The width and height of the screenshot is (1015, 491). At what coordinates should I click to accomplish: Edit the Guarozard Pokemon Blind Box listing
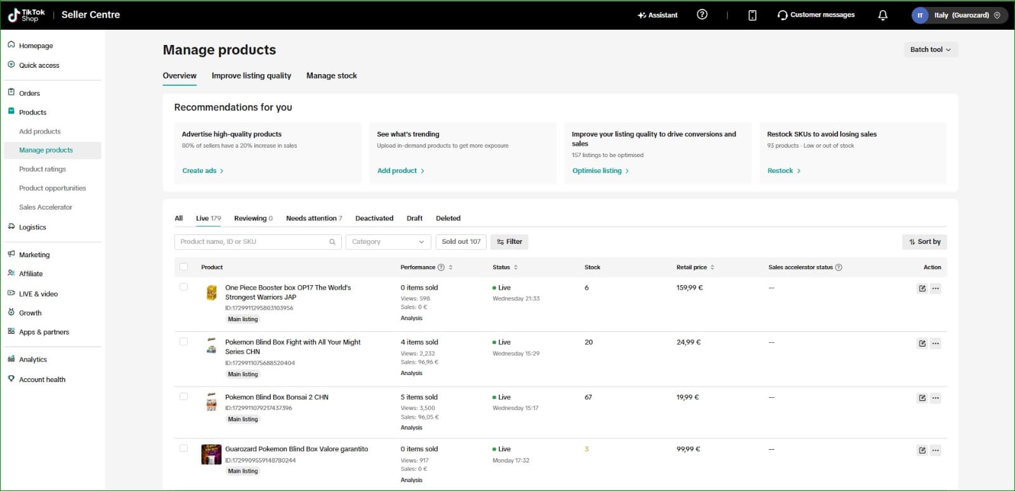point(922,450)
